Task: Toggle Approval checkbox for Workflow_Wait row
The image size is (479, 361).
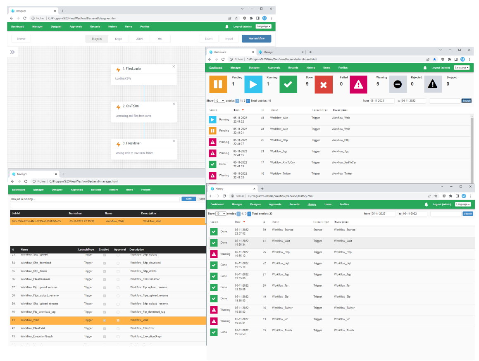Action: tap(118, 320)
